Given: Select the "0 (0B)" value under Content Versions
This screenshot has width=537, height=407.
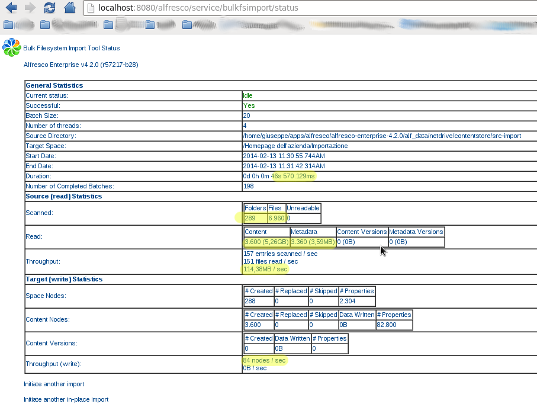Looking at the screenshot, I should (x=346, y=242).
